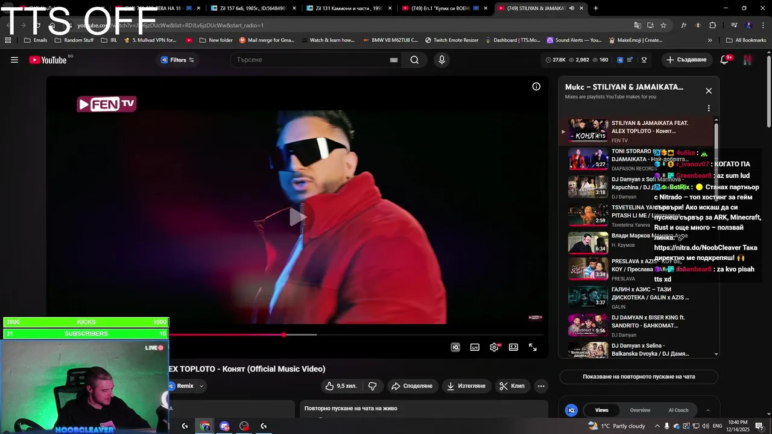
Task: Play DJ DAMYAN x BISER KING БАНКОМАТ video
Action: [x=636, y=325]
